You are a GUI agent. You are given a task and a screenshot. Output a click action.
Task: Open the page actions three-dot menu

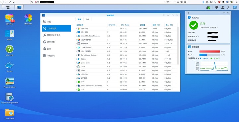click(174, 2)
